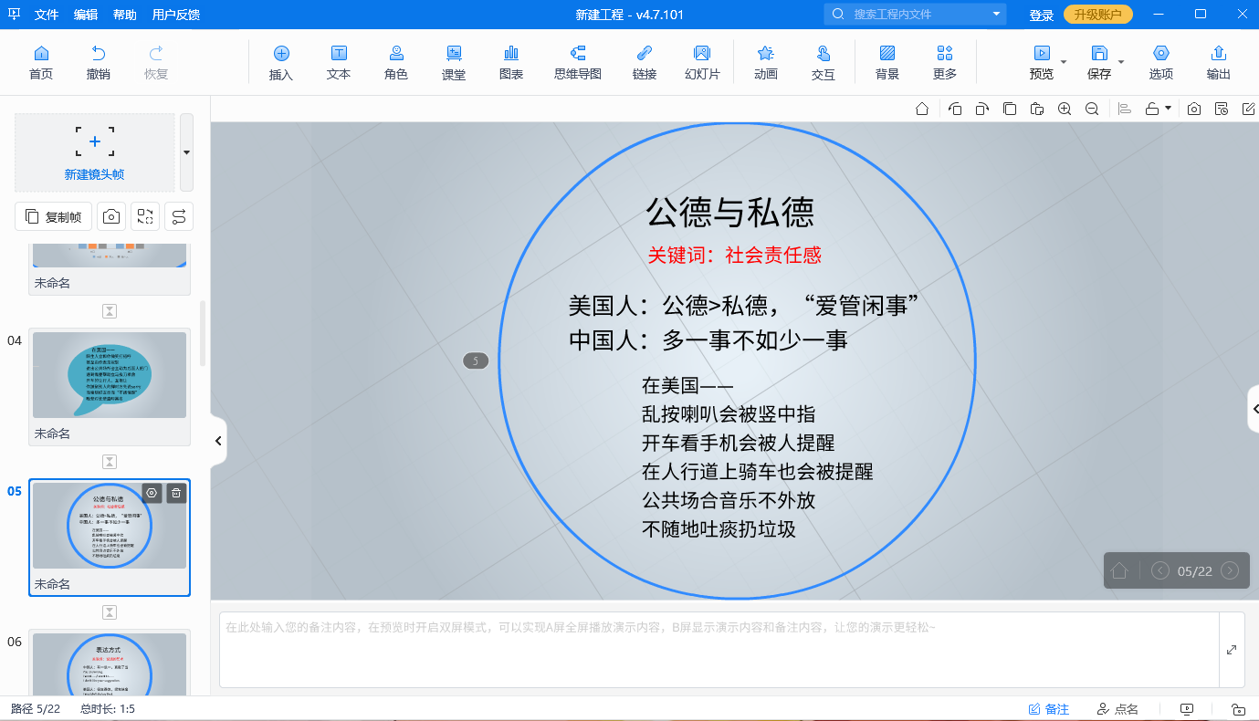Toggle the presentation screen icon in status bar

tap(1187, 709)
